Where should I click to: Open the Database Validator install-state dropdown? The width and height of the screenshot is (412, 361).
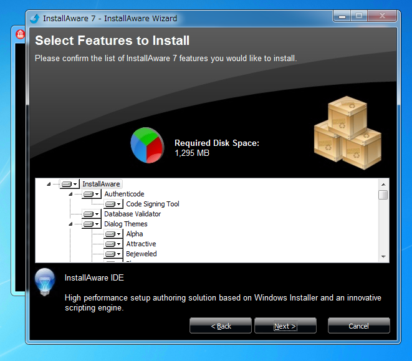(x=91, y=214)
